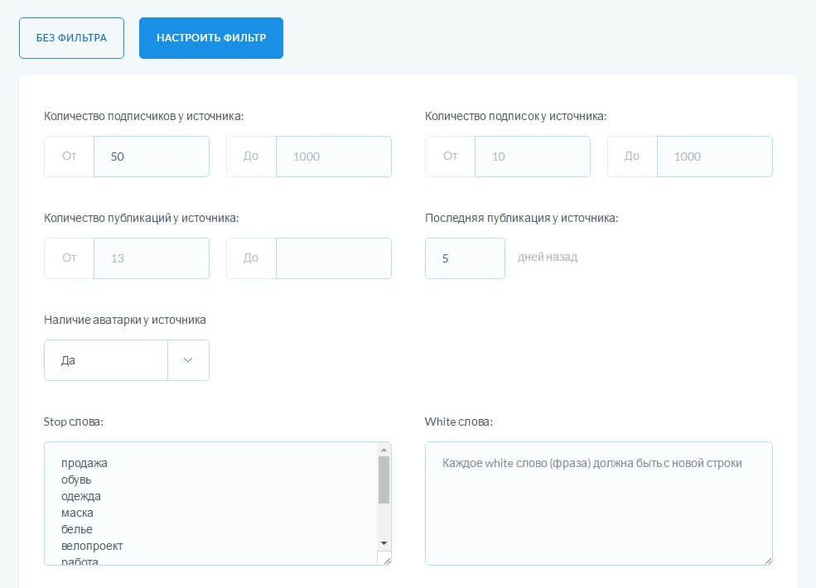Focus the publications 'От' field showing 13

tap(151, 258)
